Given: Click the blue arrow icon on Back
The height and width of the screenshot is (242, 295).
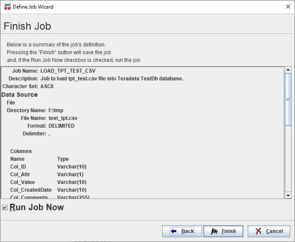Looking at the screenshot, I should pyautogui.click(x=174, y=231).
